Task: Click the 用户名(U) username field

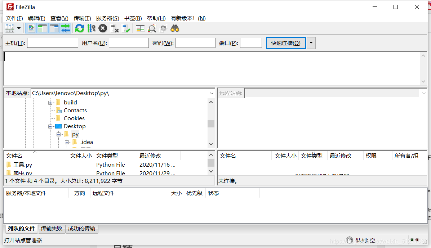Action: [x=129, y=43]
